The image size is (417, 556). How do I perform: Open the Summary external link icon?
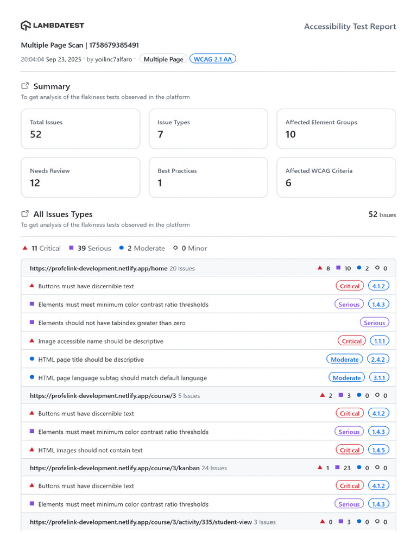click(25, 86)
